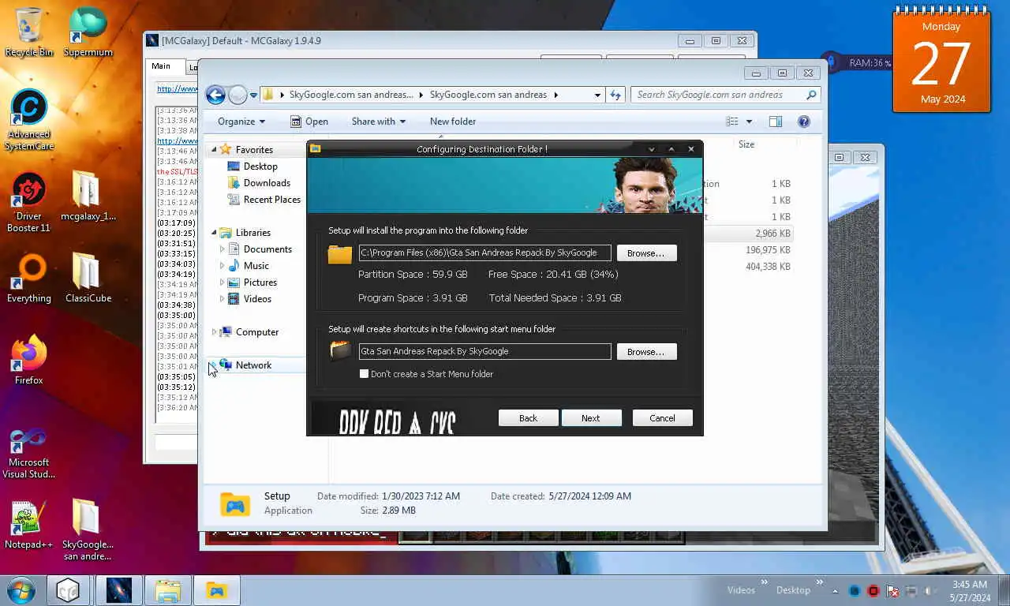Switch to the galaxy taskbar icon
The image size is (1010, 606).
pyautogui.click(x=118, y=590)
